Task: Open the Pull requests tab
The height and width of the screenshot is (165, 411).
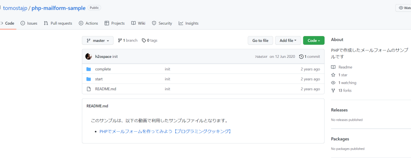Action: (x=58, y=23)
